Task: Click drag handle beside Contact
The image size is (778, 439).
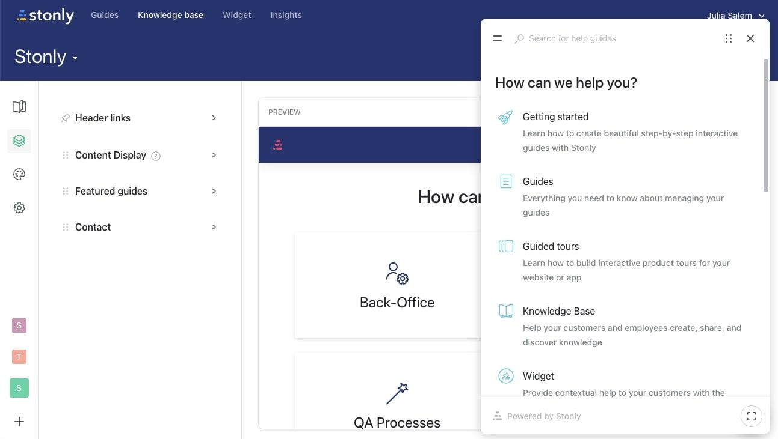Action: click(66, 227)
